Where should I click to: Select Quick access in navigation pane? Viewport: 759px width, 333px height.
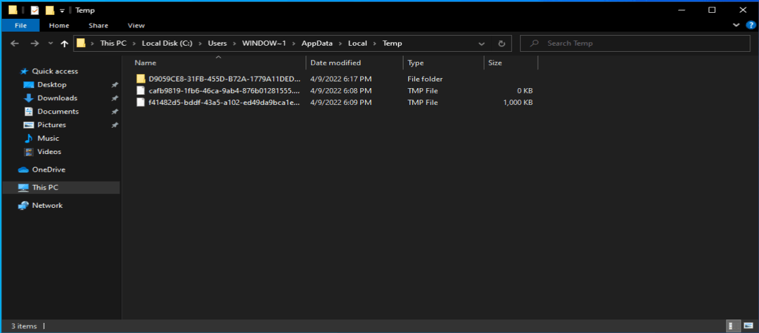point(55,71)
